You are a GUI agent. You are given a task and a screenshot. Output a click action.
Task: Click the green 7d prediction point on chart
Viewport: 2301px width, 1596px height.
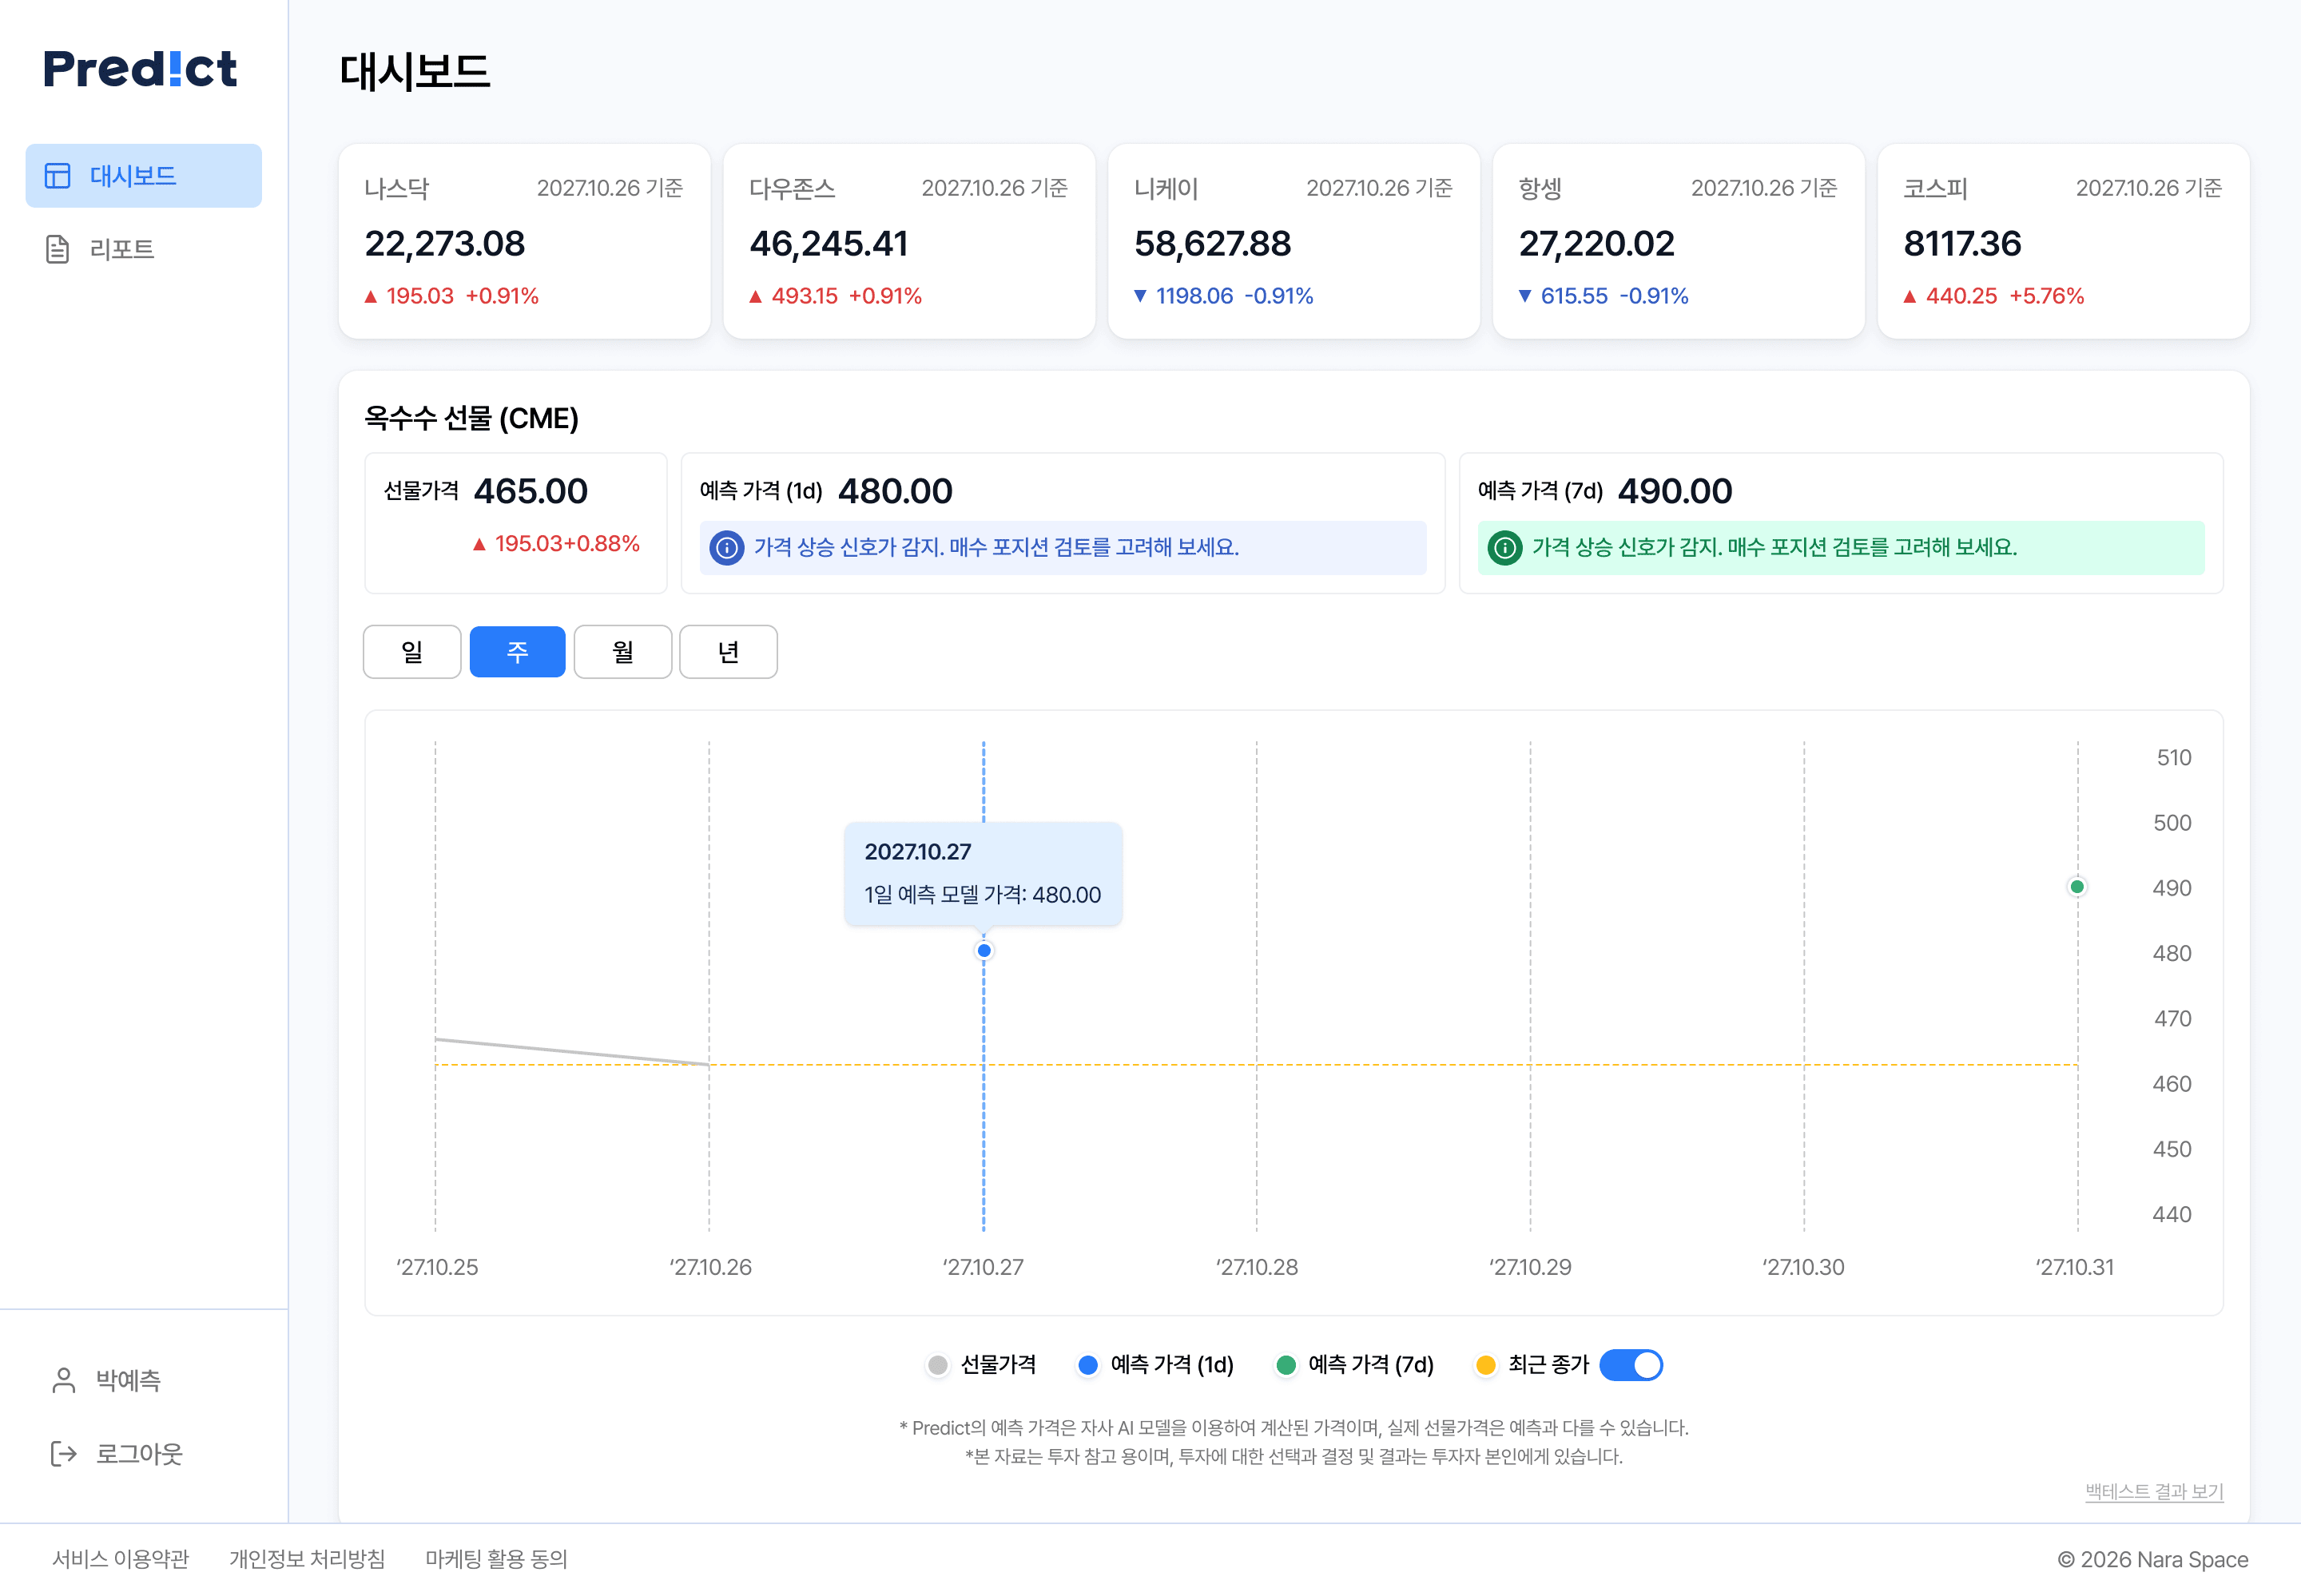point(2077,887)
